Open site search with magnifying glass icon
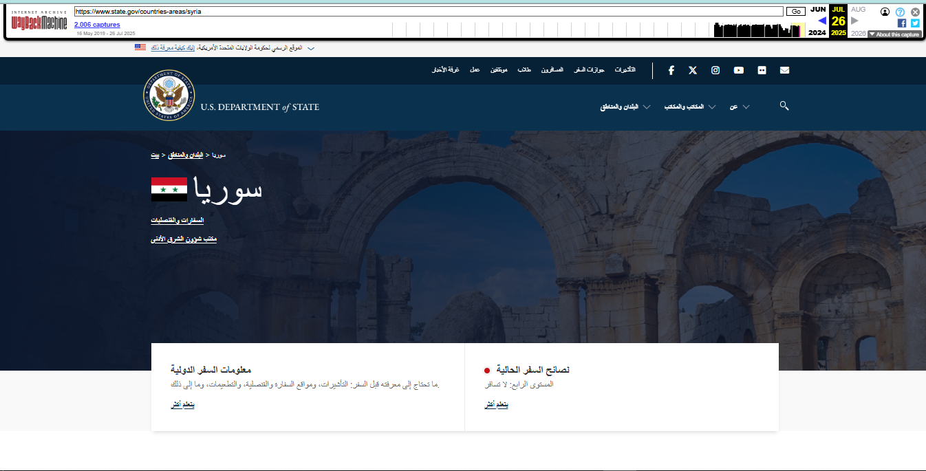Screen dimensions: 926x471 tap(784, 106)
